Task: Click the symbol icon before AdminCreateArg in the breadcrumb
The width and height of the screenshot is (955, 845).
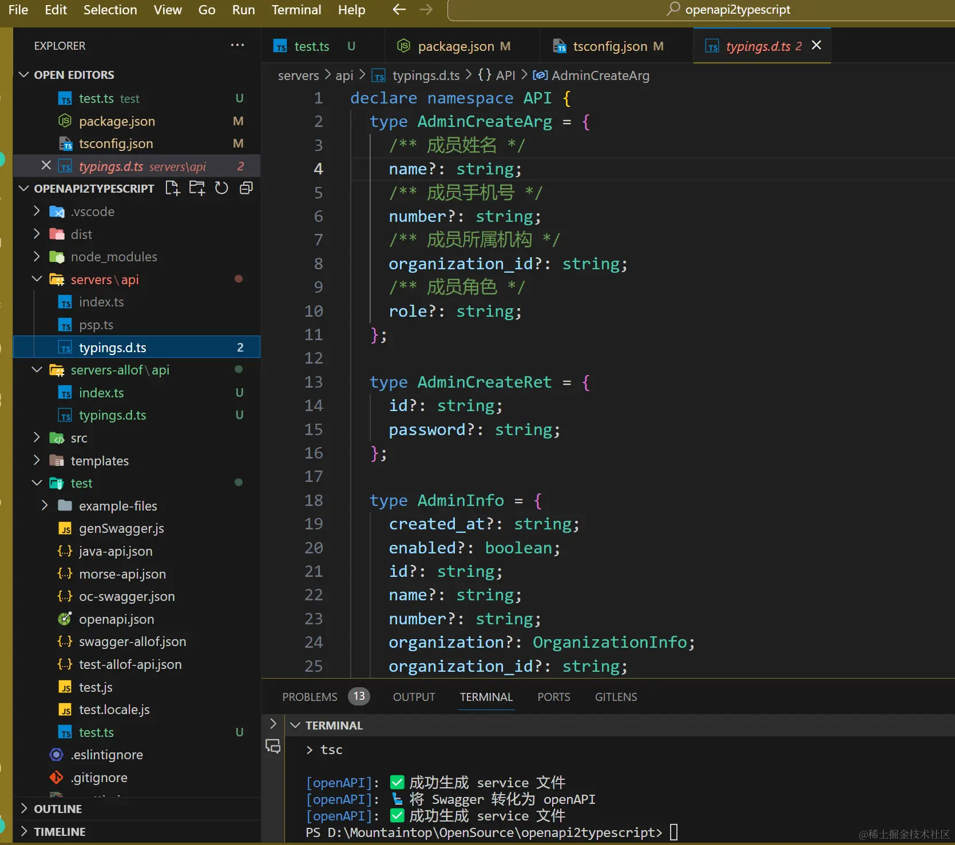Action: pyautogui.click(x=541, y=75)
